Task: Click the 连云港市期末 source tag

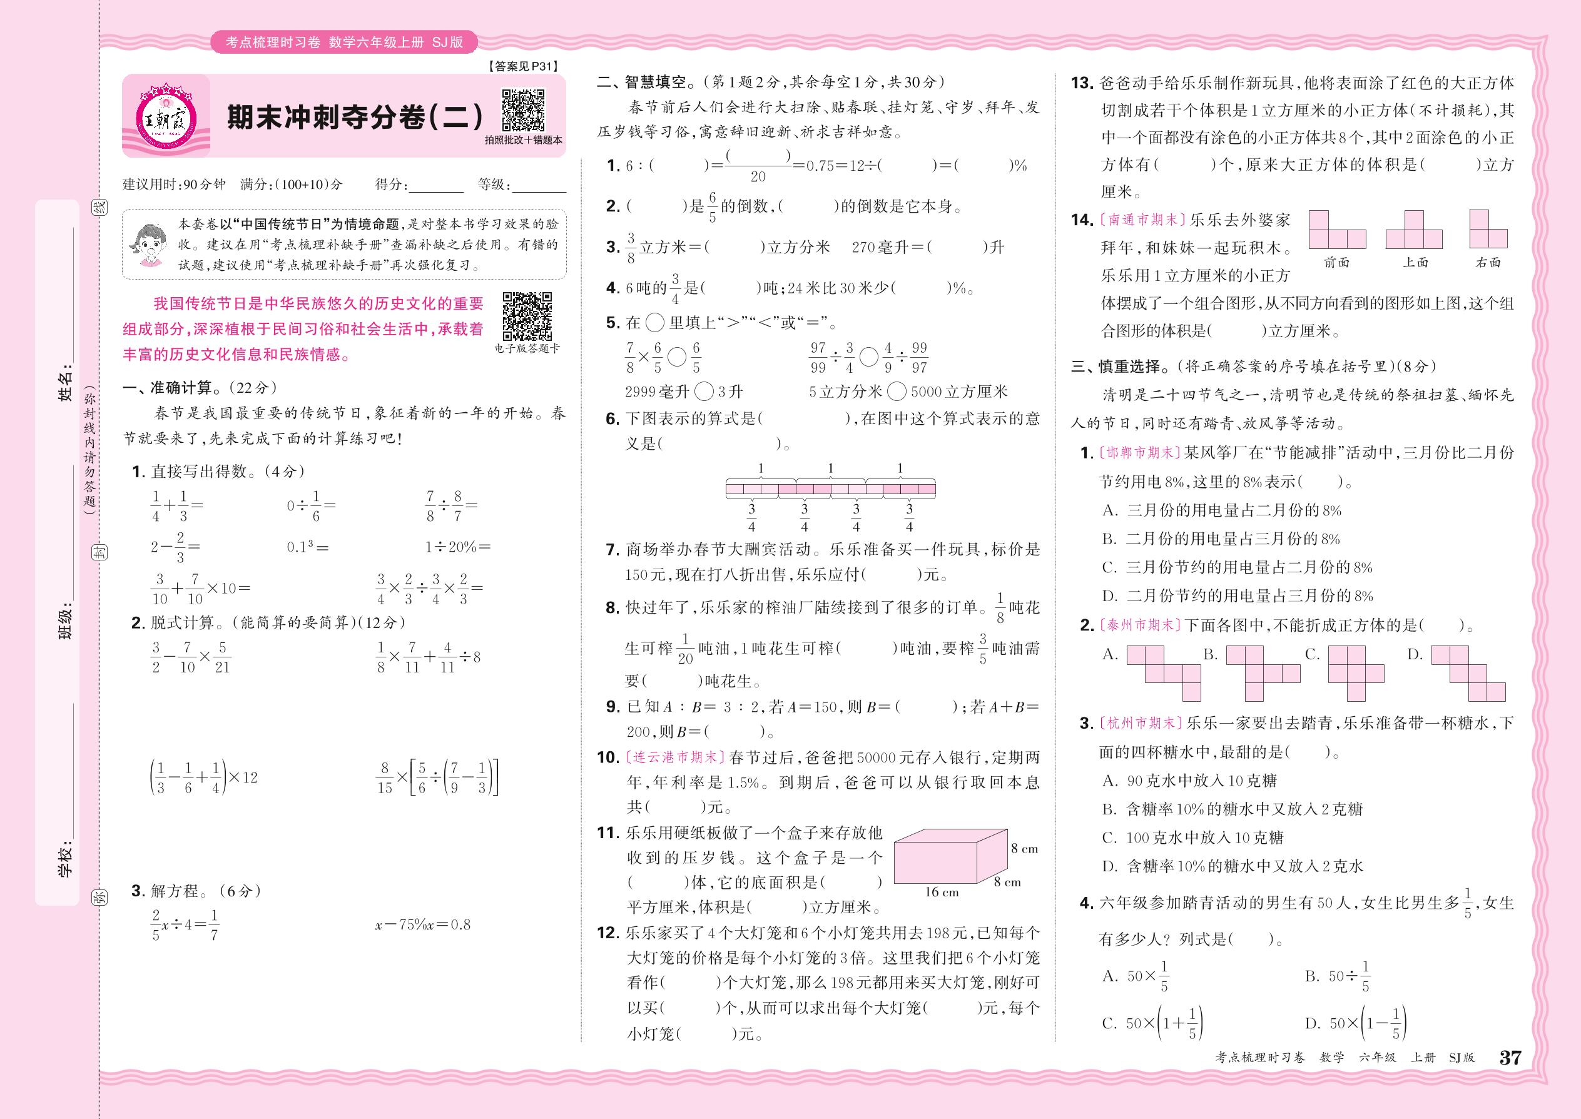Action: (x=674, y=757)
